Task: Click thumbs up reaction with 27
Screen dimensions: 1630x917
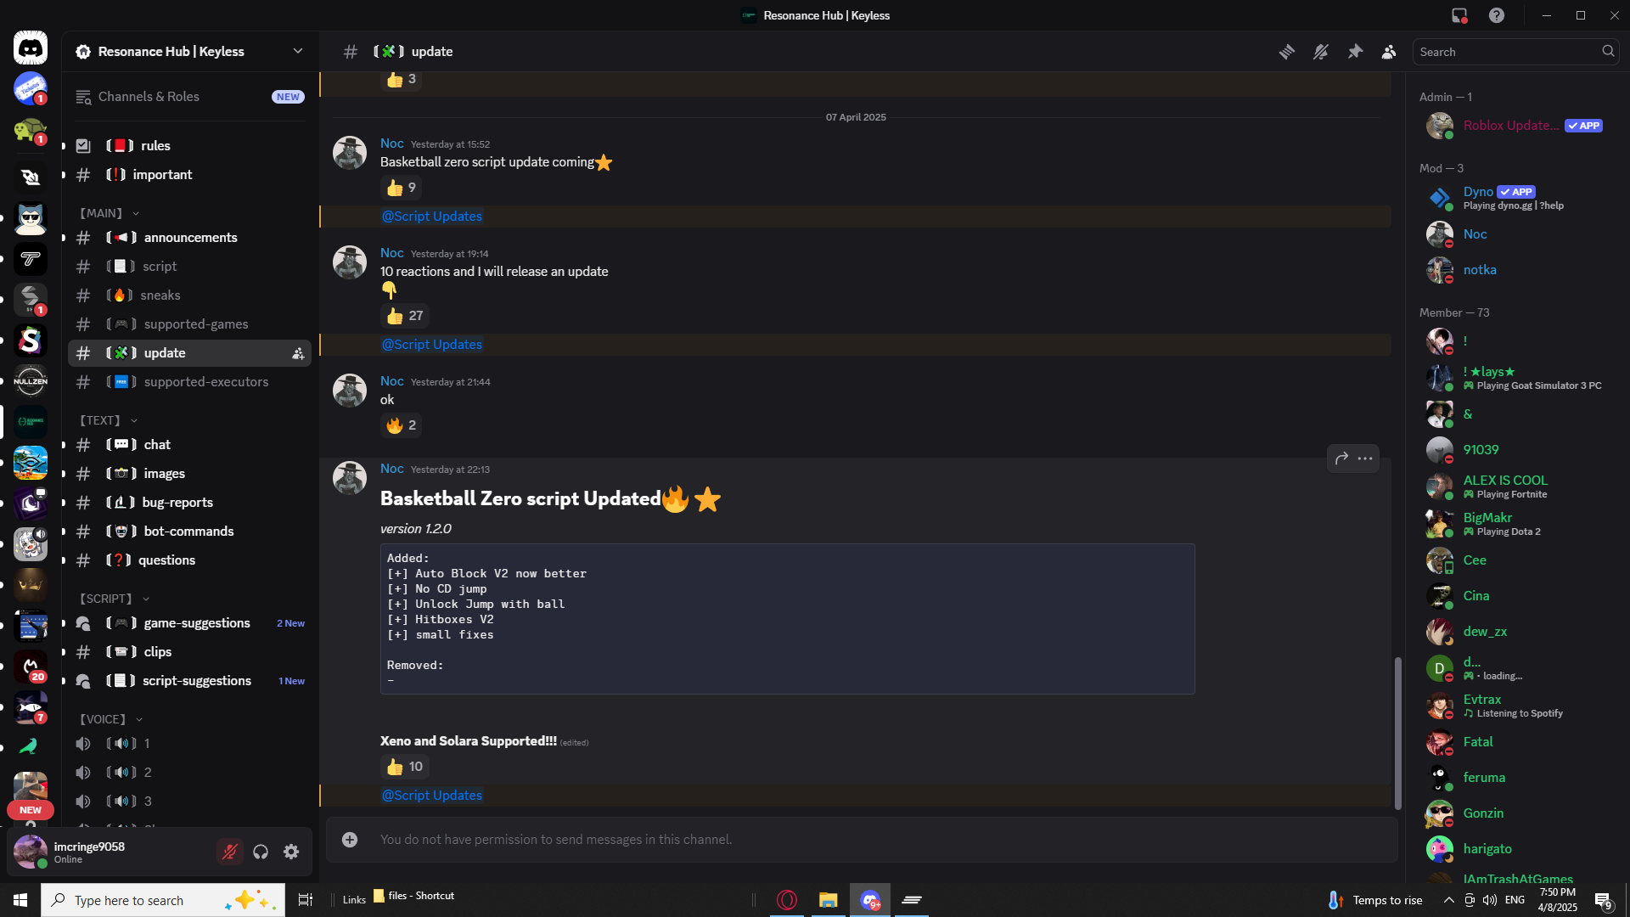Action: (405, 316)
